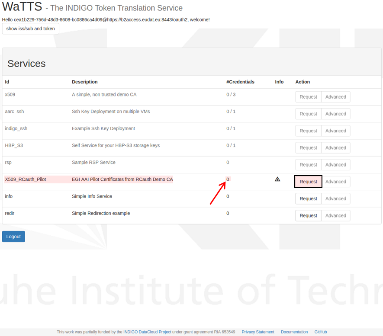Viewport: 383px width, 336px height.
Task: Select the X509_RCauth_Pilot service id
Action: tap(26, 179)
